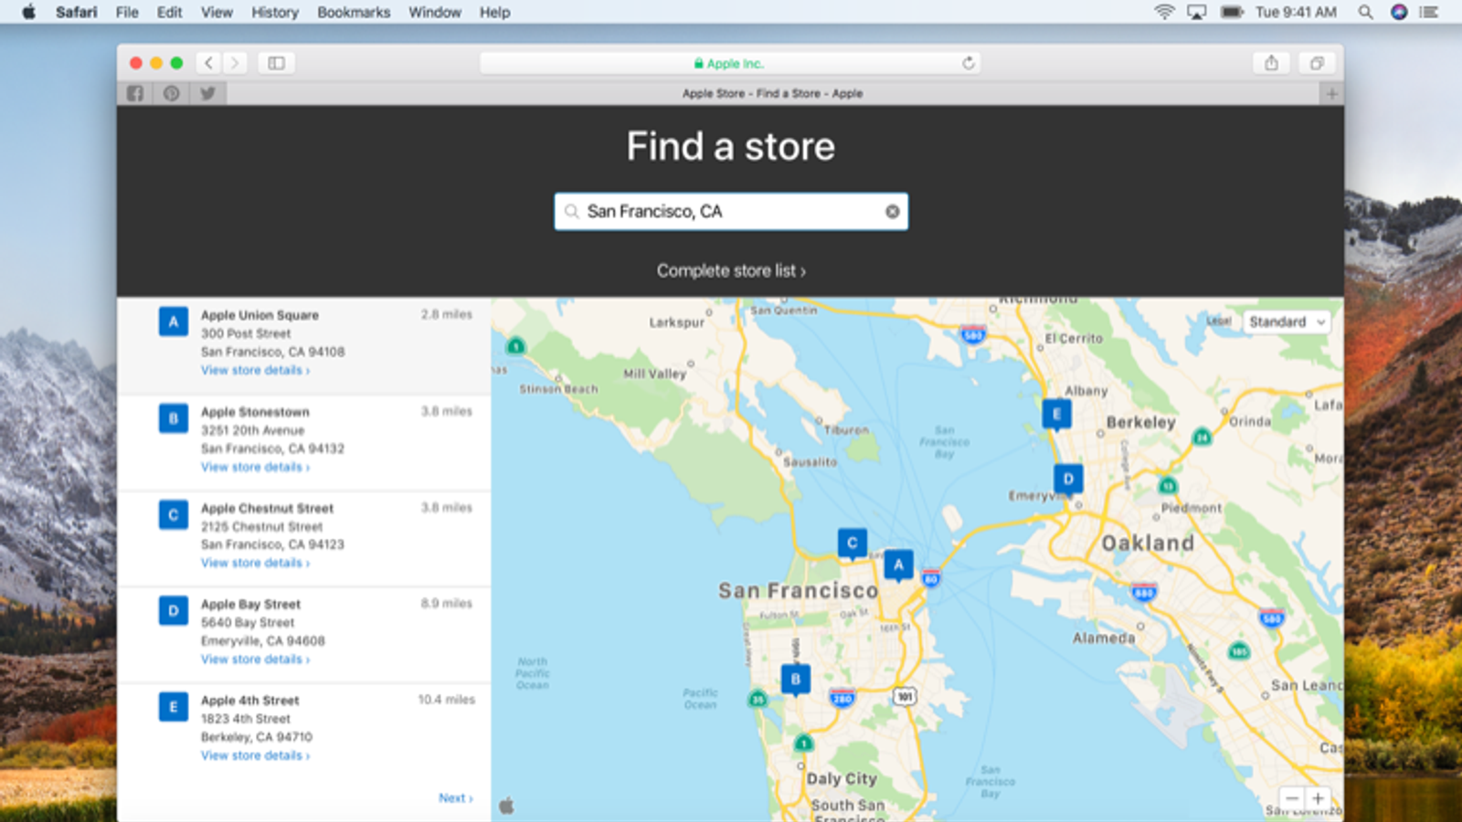Add a new Safari tab

click(x=1331, y=93)
